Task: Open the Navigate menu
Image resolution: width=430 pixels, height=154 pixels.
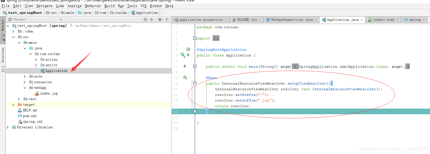Action: 44,6
